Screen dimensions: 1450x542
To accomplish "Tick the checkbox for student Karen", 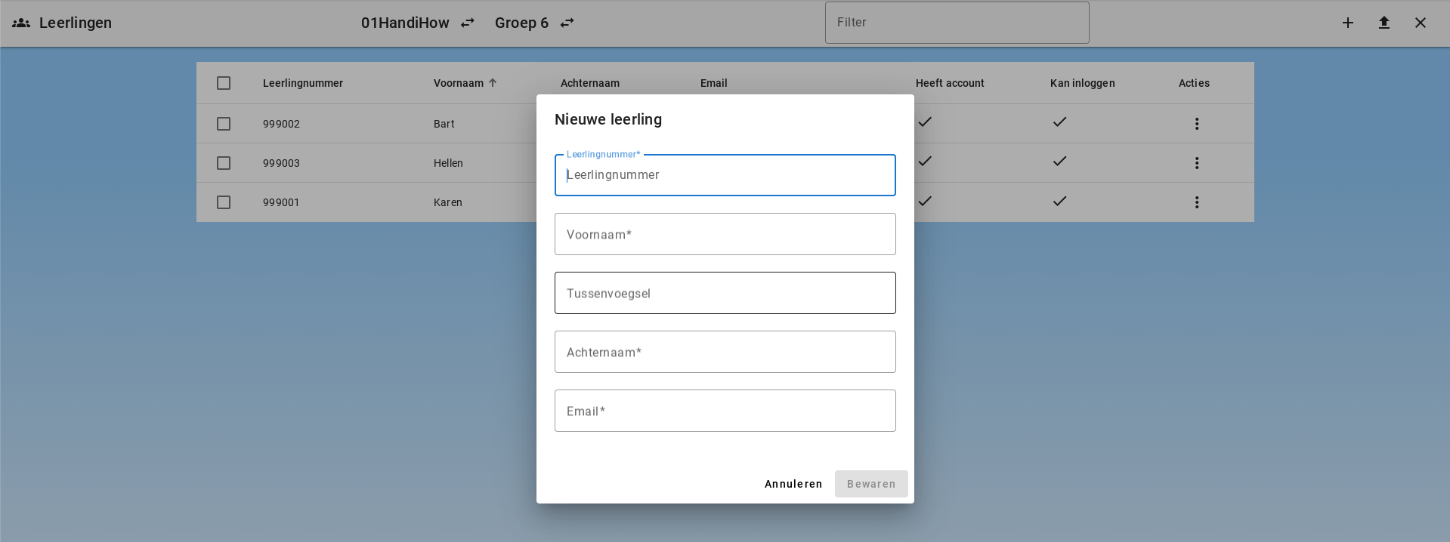I will [224, 202].
